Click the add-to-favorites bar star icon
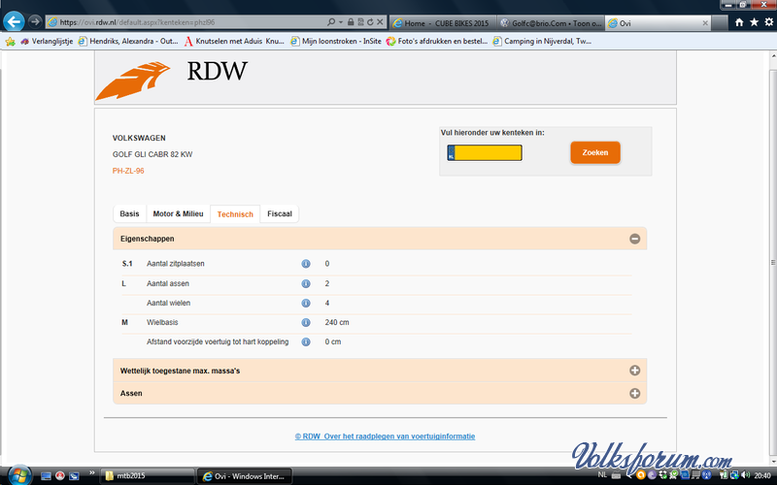 click(x=10, y=41)
